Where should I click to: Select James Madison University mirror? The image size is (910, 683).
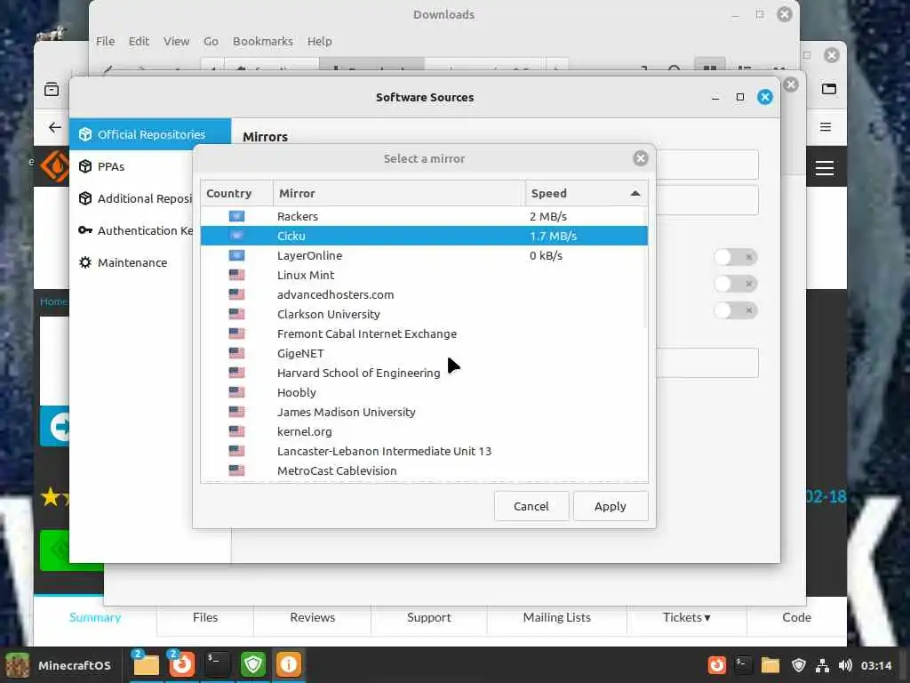coord(424,412)
